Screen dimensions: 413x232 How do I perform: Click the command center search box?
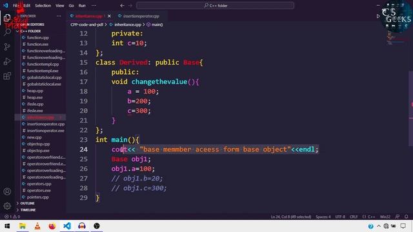click(x=215, y=6)
